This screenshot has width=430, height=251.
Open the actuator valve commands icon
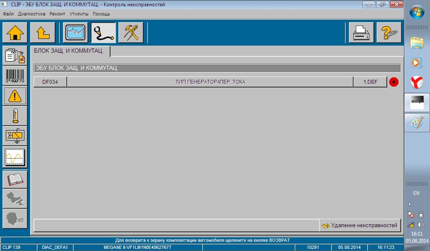15,136
